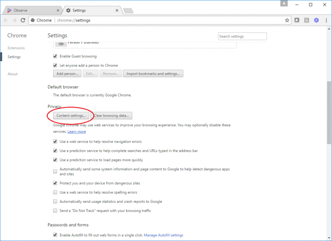Click the Default browser heading
The width and height of the screenshot is (332, 241).
[x=63, y=87]
